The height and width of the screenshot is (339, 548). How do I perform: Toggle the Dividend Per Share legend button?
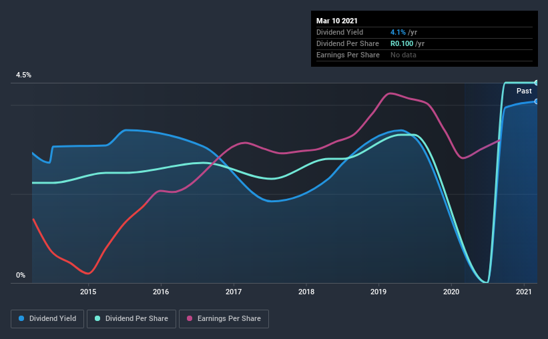tap(131, 319)
